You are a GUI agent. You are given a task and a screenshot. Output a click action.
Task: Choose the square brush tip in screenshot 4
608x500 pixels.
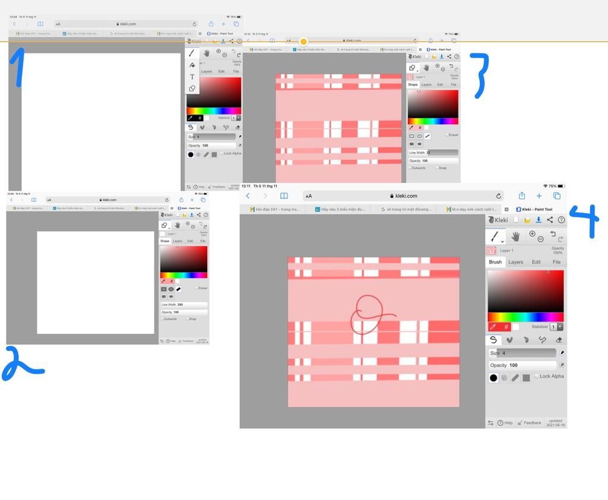[x=526, y=378]
